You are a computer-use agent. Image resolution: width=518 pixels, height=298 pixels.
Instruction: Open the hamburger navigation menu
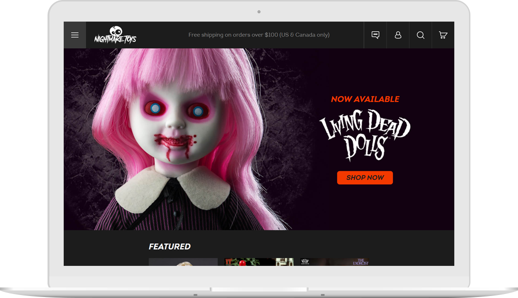click(75, 35)
